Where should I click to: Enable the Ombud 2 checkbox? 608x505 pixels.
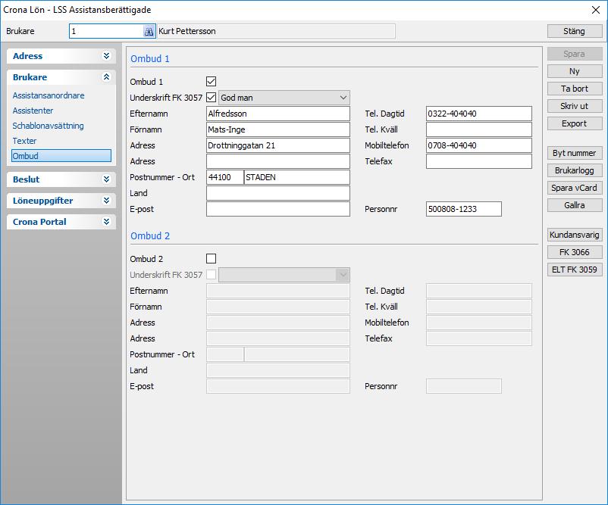pos(212,259)
